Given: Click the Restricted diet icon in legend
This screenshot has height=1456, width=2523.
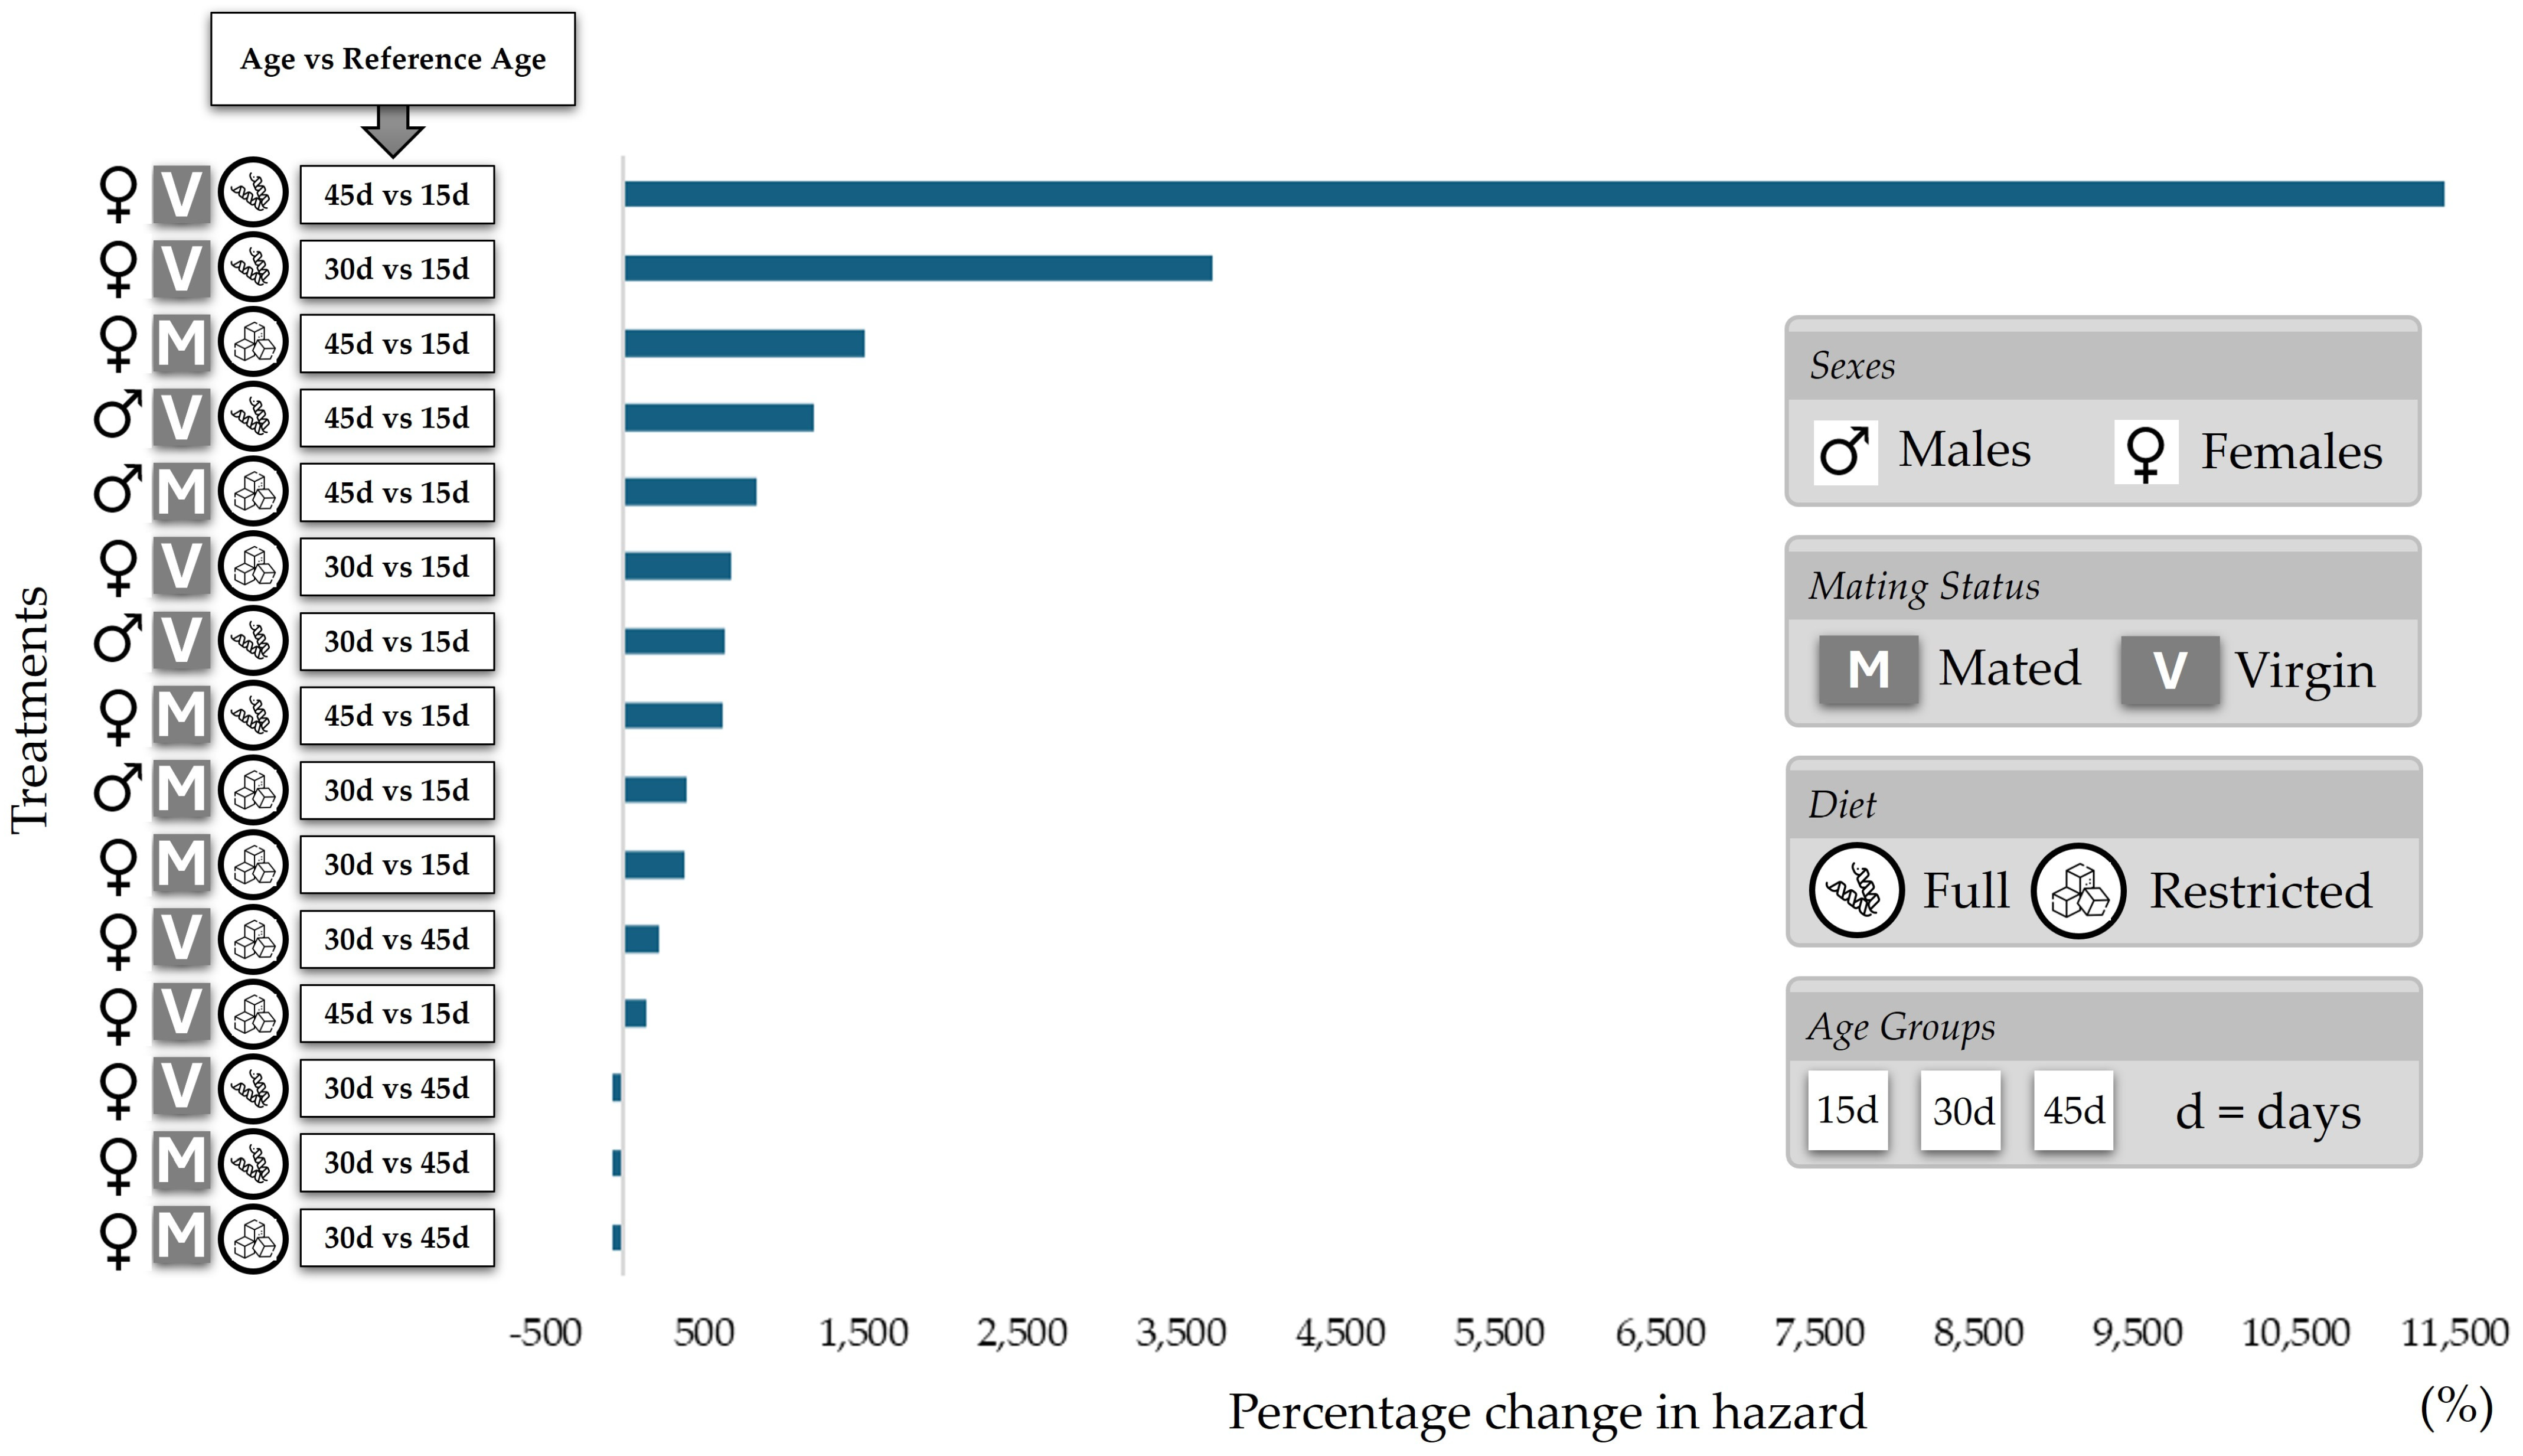Looking at the screenshot, I should tap(2078, 890).
